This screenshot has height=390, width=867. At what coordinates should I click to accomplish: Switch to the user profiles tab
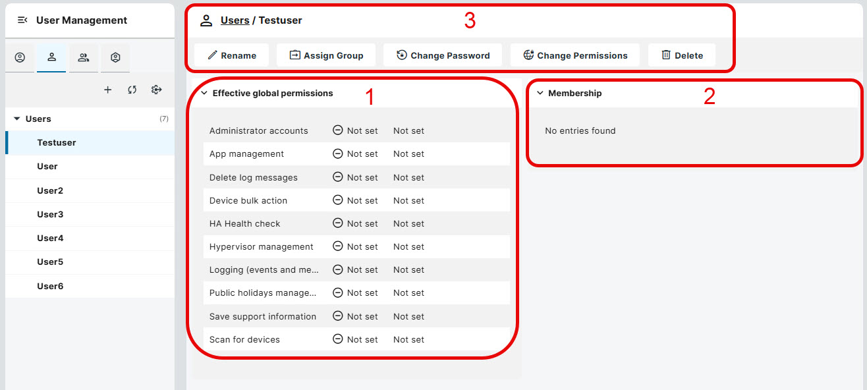pos(20,58)
